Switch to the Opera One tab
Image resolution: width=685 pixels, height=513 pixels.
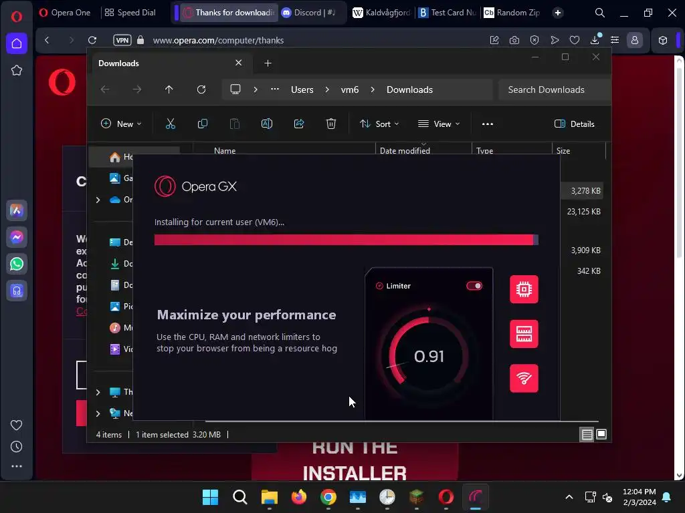click(65, 13)
